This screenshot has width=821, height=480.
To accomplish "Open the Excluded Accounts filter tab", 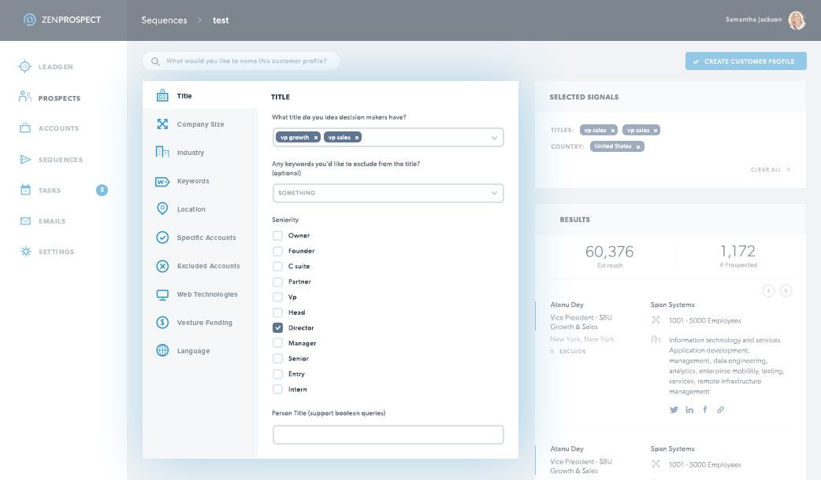I will (x=208, y=266).
